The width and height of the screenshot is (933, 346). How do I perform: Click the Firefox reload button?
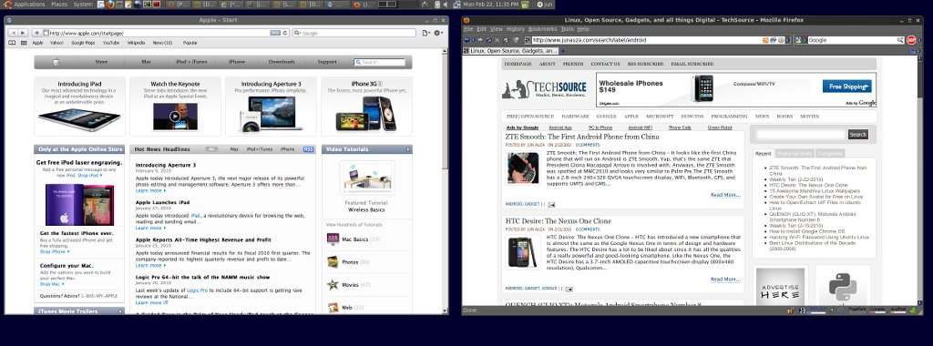[488, 40]
